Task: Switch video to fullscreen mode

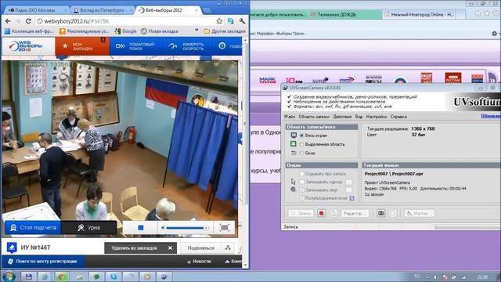Action: pyautogui.click(x=225, y=228)
